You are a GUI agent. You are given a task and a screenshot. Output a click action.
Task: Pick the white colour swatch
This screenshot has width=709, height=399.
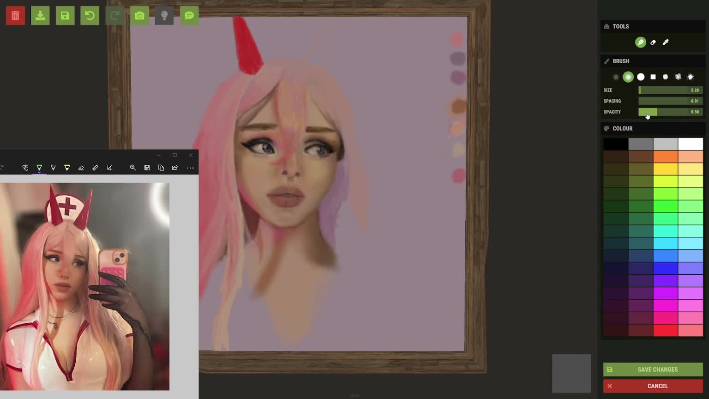pos(691,144)
